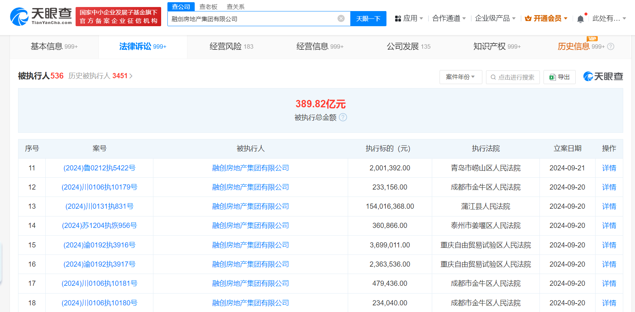The width and height of the screenshot is (635, 312).
Task: Click the Tianyancha logo in header
Action: pyautogui.click(x=41, y=17)
